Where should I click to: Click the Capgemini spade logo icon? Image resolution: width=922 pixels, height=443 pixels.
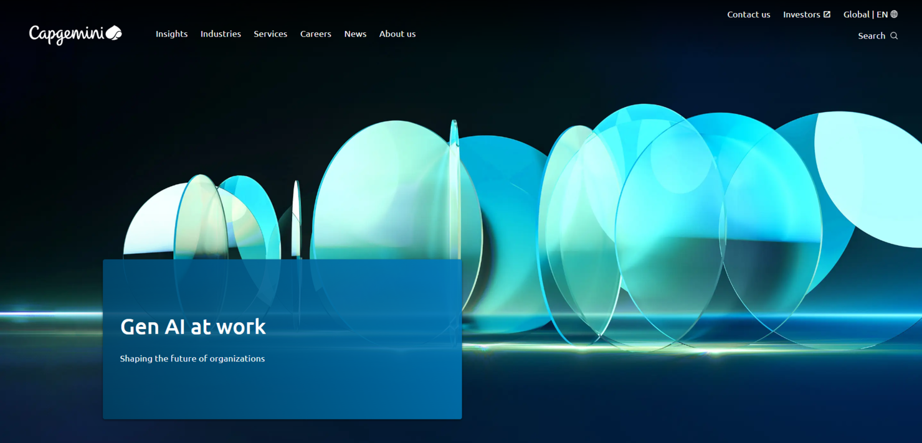[113, 32]
